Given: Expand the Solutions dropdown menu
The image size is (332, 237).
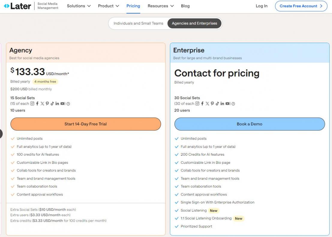Looking at the screenshot, I should point(79,6).
